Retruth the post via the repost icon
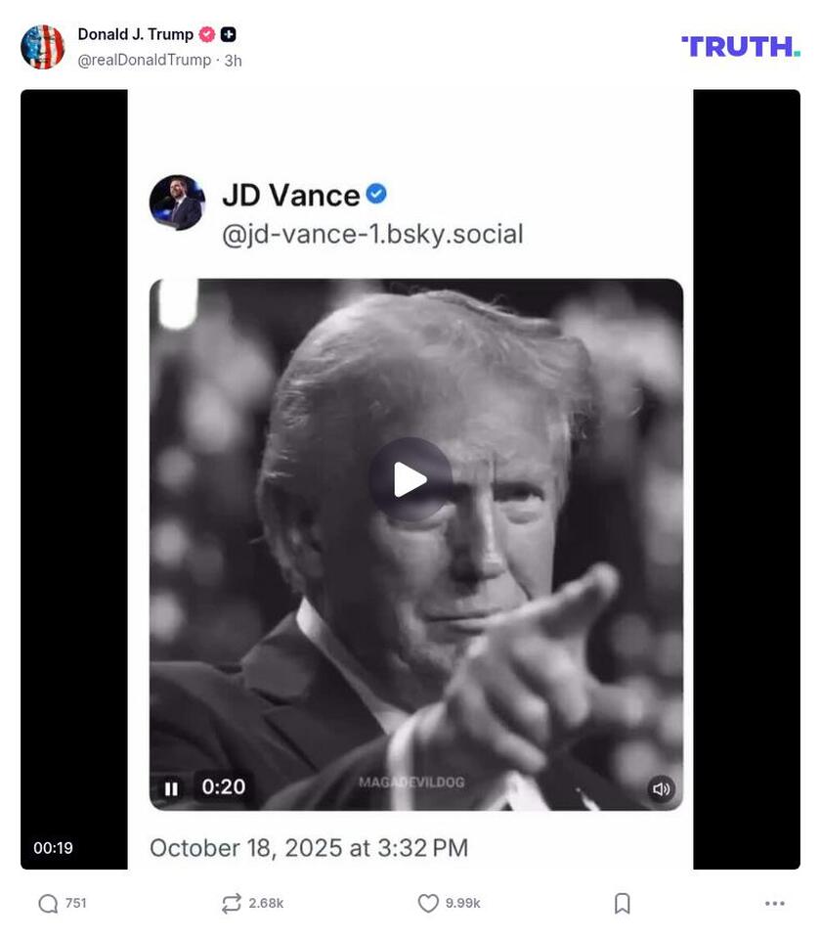The height and width of the screenshot is (940, 821). click(230, 903)
